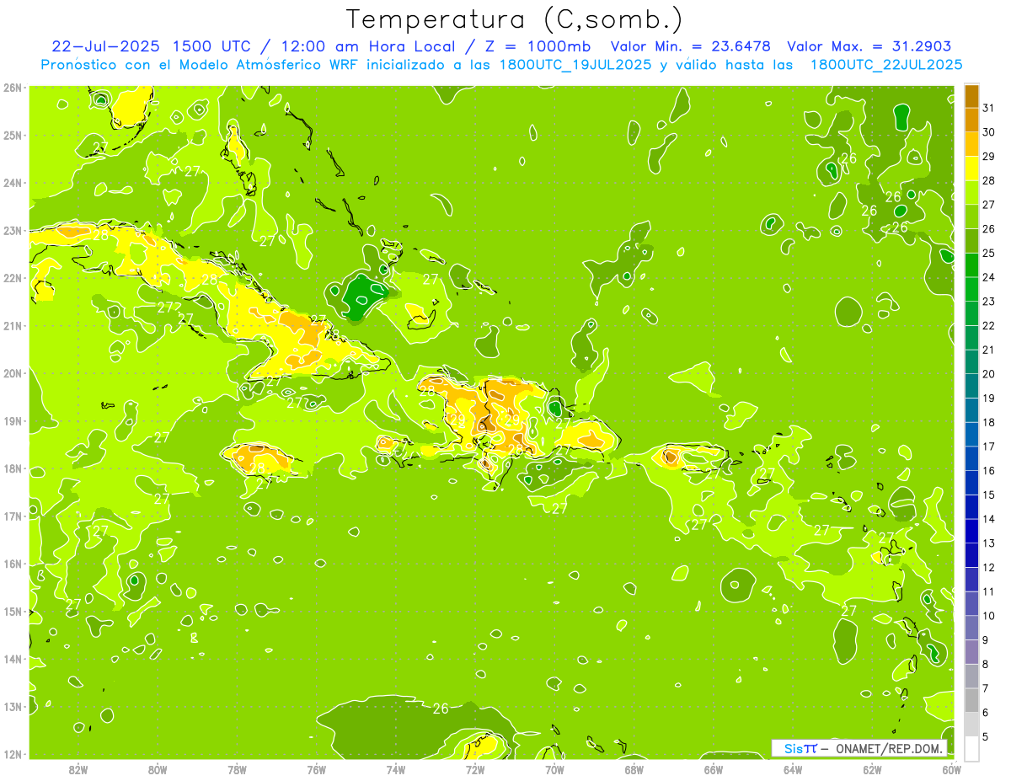Screen dimensions: 1011x781
Task: Click the purple swatch between 9 and 10
Action: [971, 628]
